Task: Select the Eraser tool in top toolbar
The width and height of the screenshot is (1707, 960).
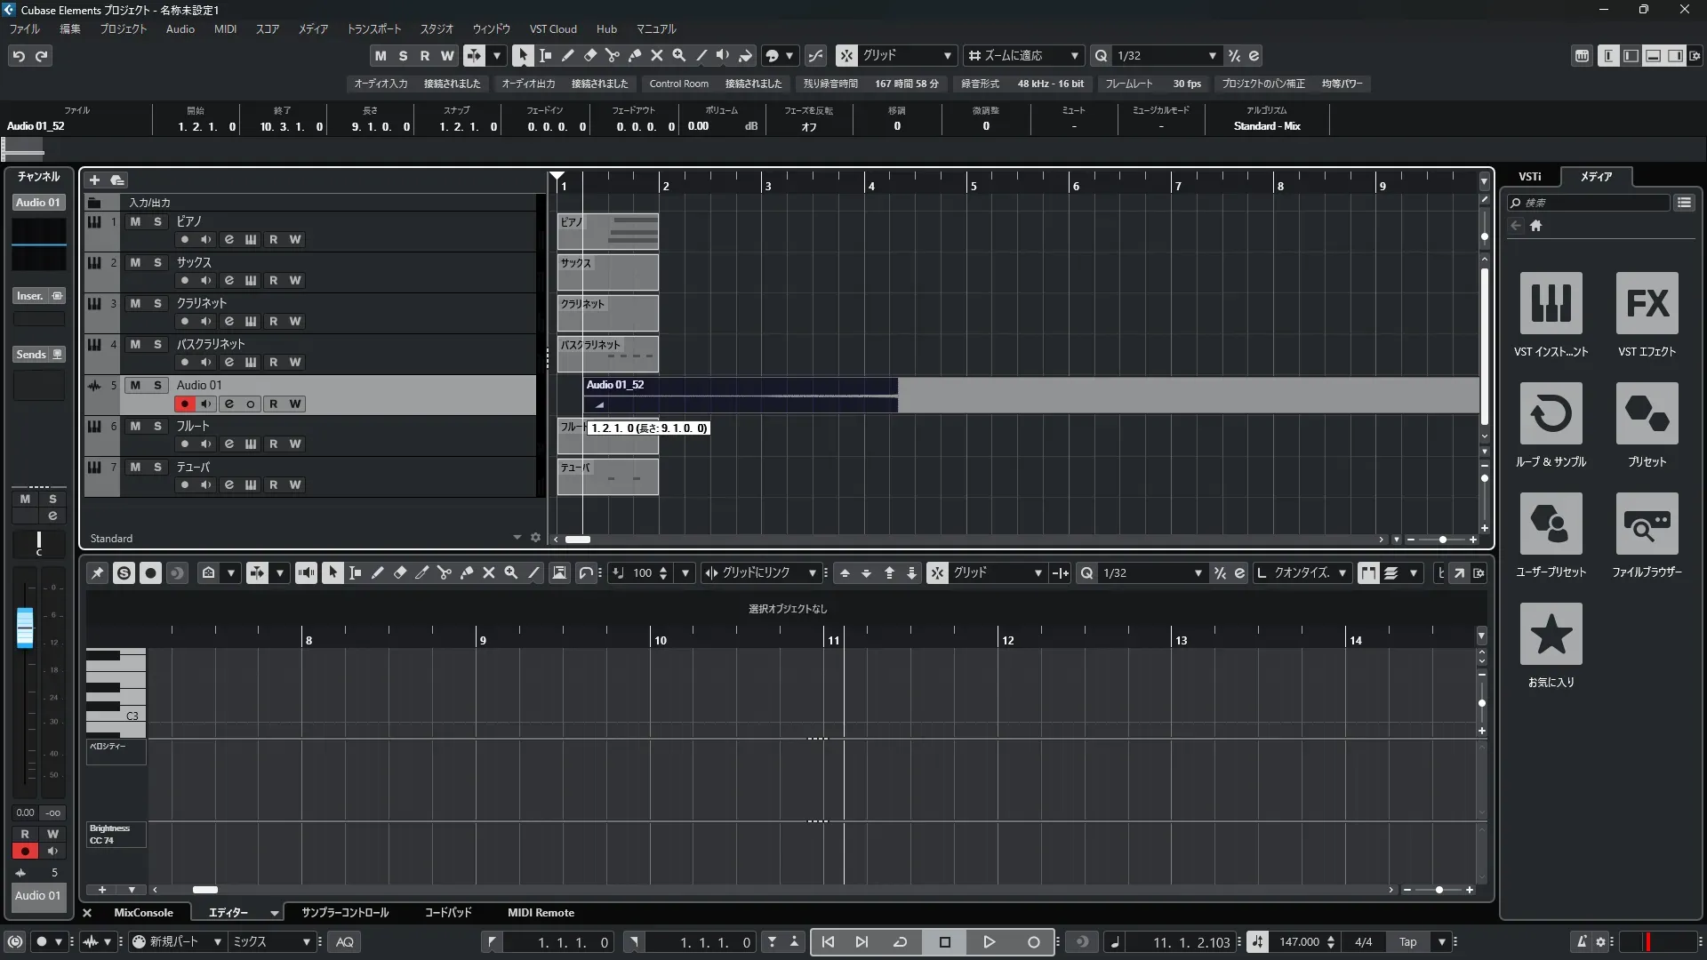Action: [589, 55]
